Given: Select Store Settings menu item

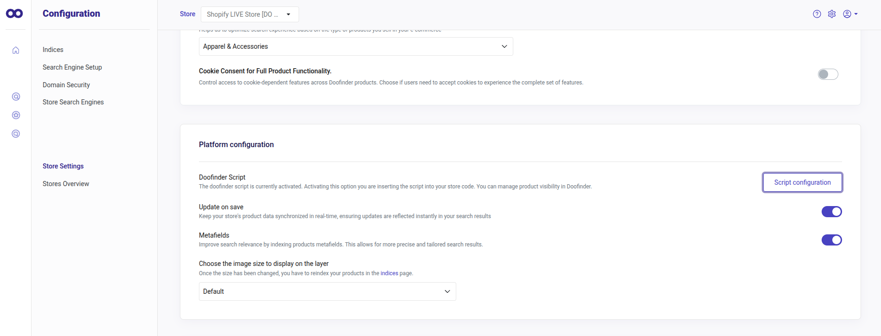Looking at the screenshot, I should click(63, 166).
